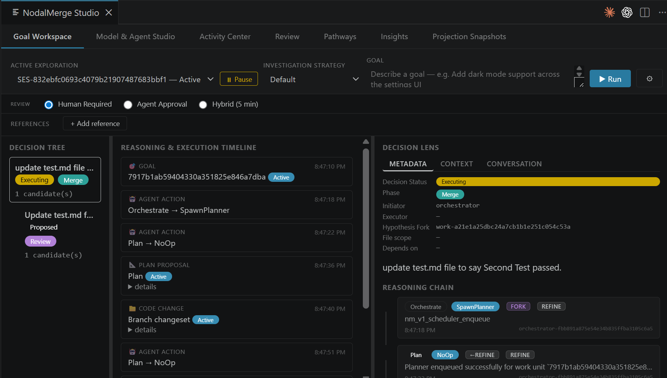The height and width of the screenshot is (378, 667).
Task: Switch to Goal Workspace tab
Action: pos(42,36)
